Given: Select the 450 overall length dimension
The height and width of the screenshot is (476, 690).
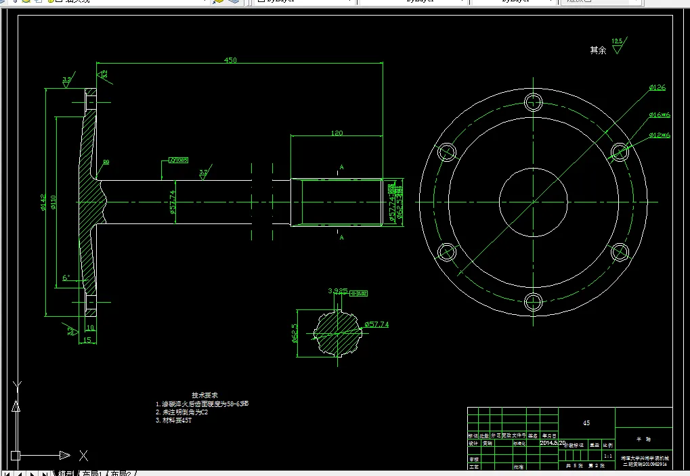Looking at the screenshot, I should click(x=231, y=60).
